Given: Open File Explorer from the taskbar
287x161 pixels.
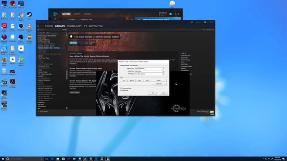Looking at the screenshot, I should point(58,159).
